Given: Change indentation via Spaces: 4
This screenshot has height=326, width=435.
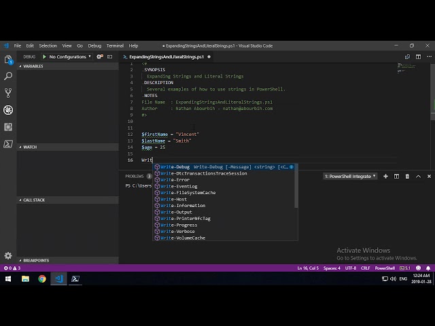Looking at the screenshot, I should coord(332,268).
